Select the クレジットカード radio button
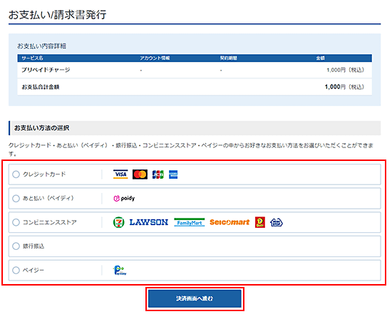Screen dimensions: 392x319 coord(16,174)
